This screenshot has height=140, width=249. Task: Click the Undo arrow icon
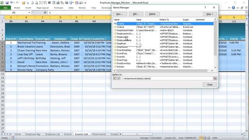click(x=11, y=3)
